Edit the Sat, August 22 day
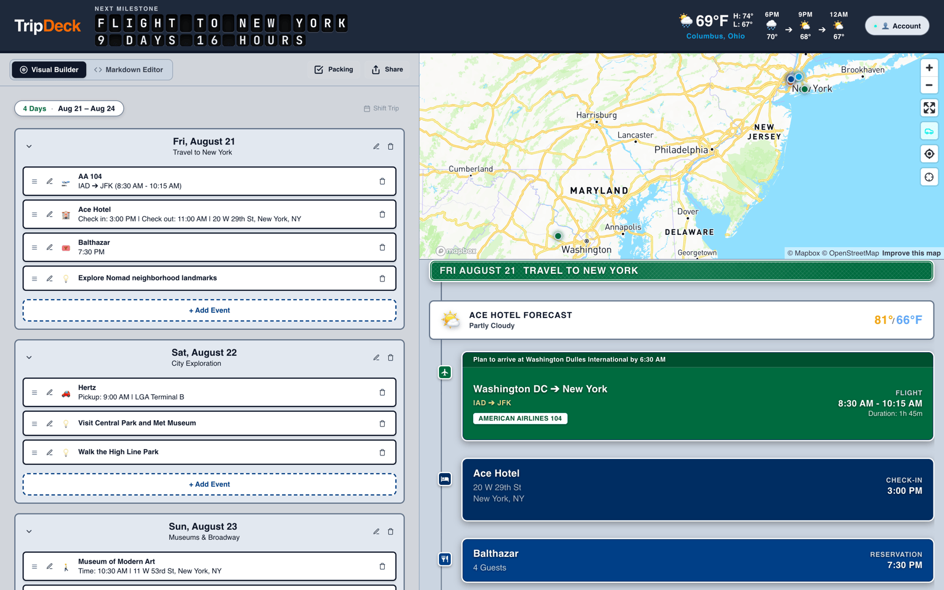The width and height of the screenshot is (944, 590). pyautogui.click(x=376, y=358)
